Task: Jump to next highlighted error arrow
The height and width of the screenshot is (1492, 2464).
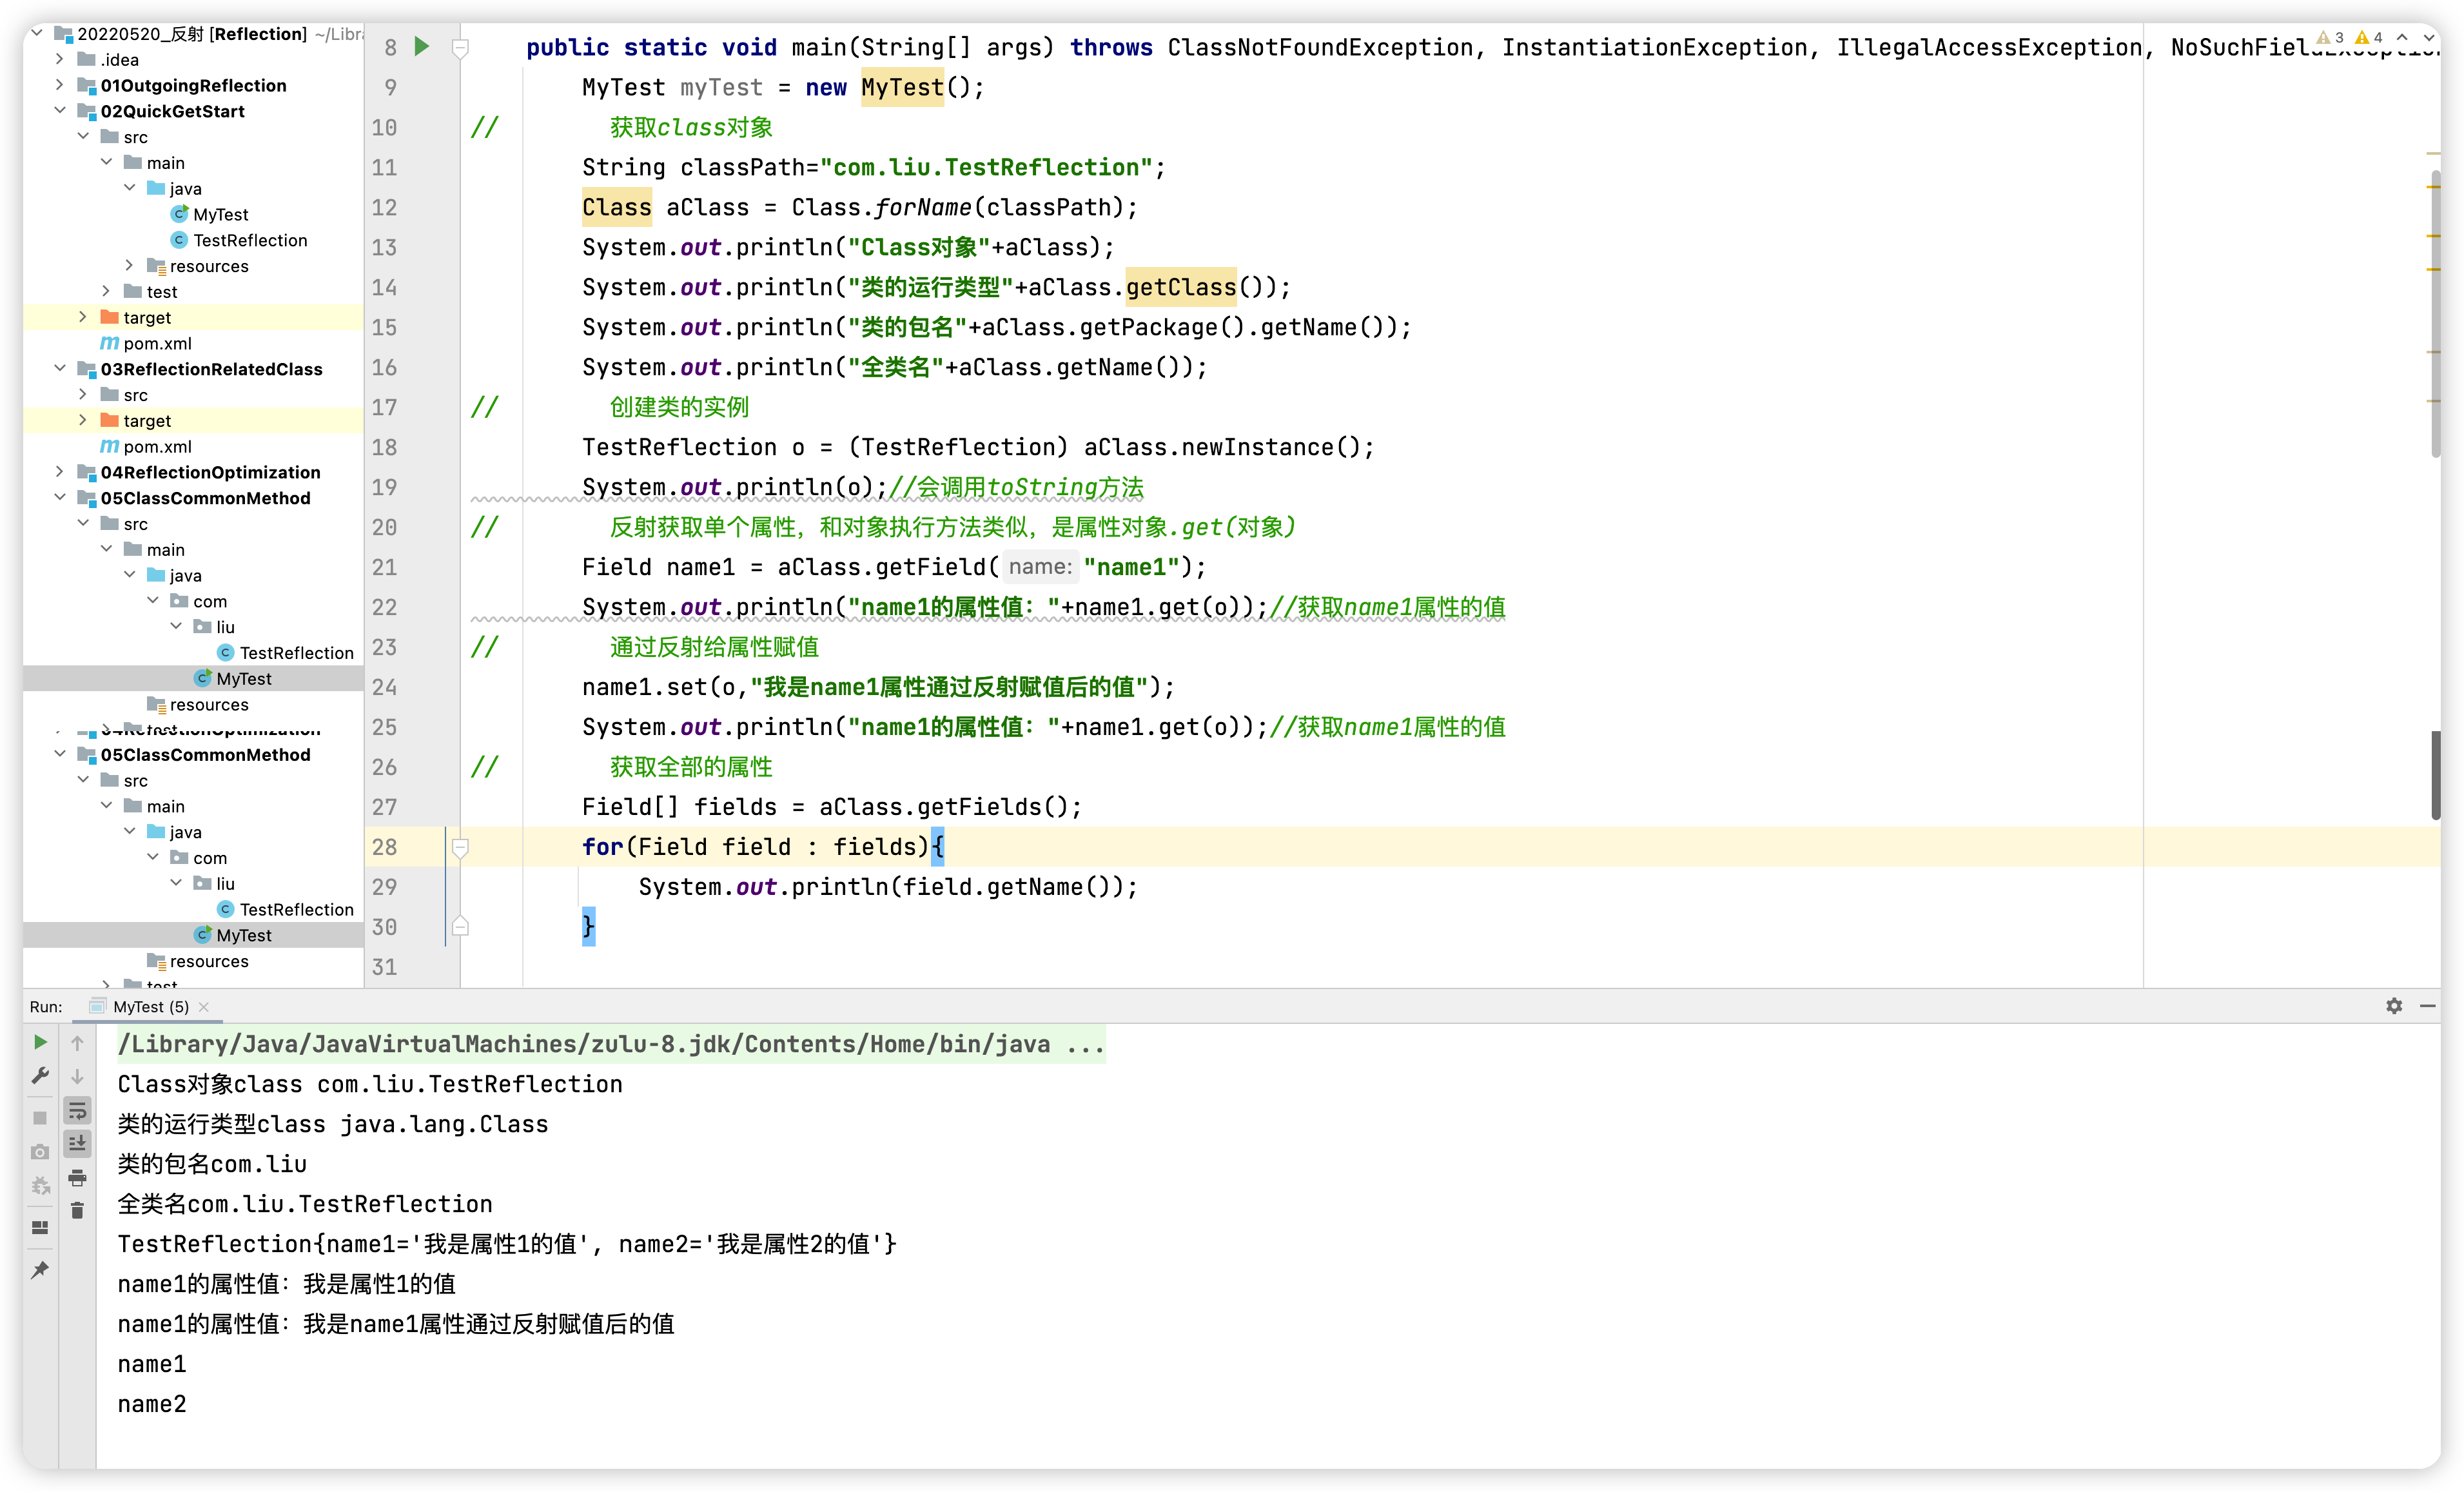Action: coord(2428,38)
